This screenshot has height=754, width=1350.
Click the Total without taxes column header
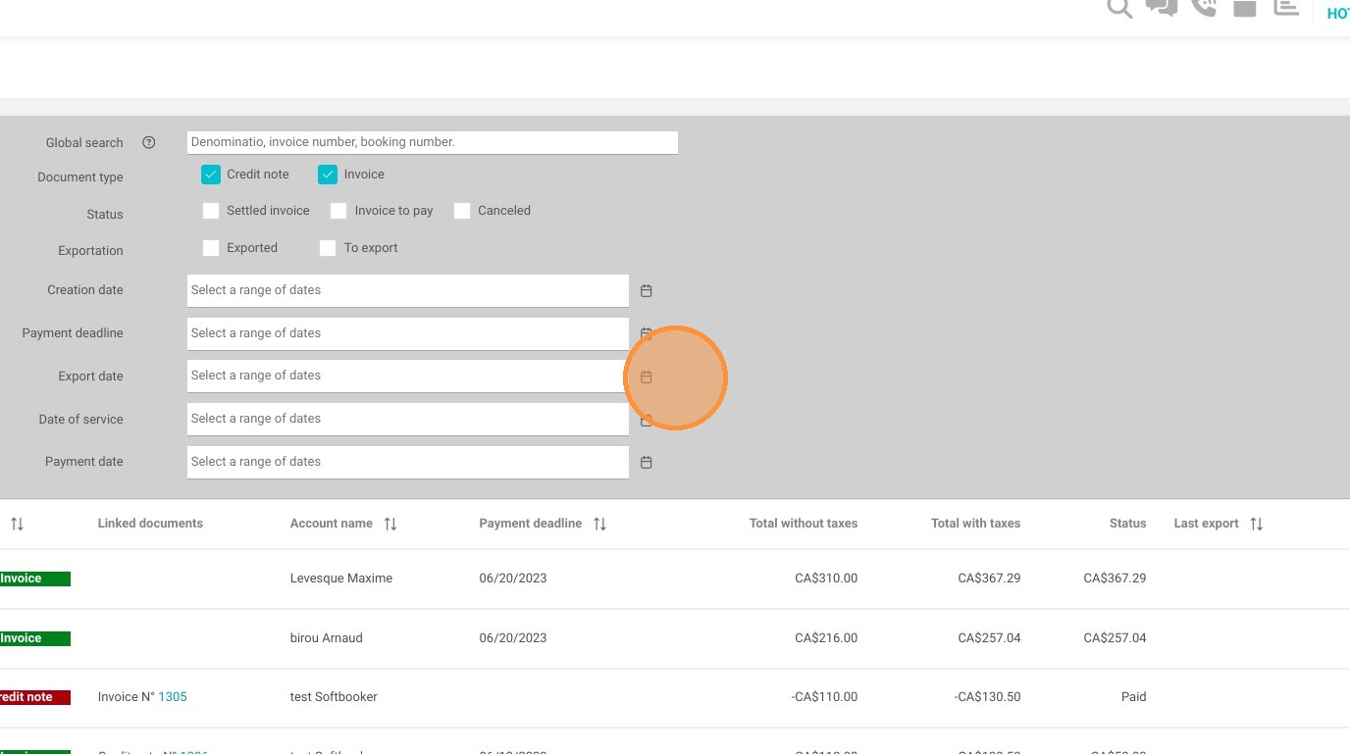[x=804, y=524]
